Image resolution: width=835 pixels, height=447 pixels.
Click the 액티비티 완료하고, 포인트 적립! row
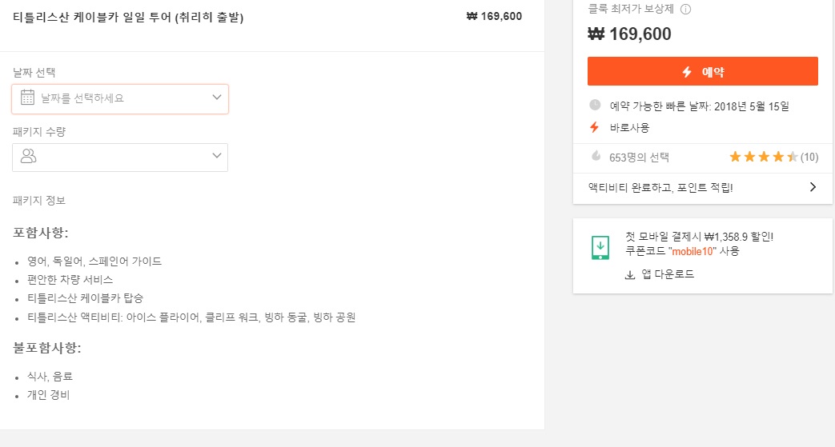[x=702, y=187]
